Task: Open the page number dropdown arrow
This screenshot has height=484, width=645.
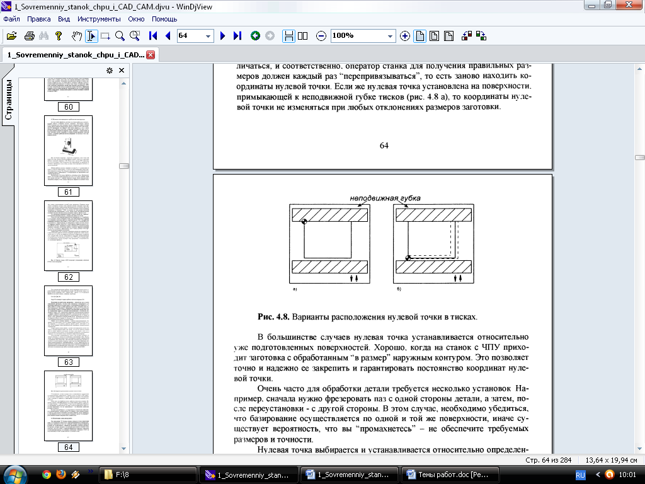Action: coord(208,36)
